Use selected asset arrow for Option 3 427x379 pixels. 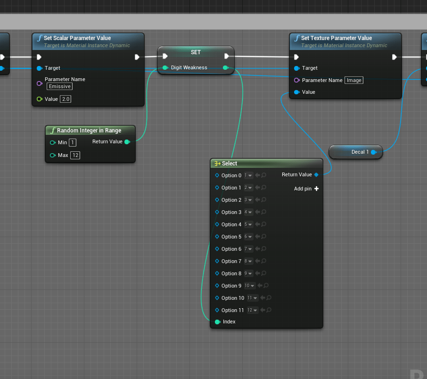coord(258,212)
